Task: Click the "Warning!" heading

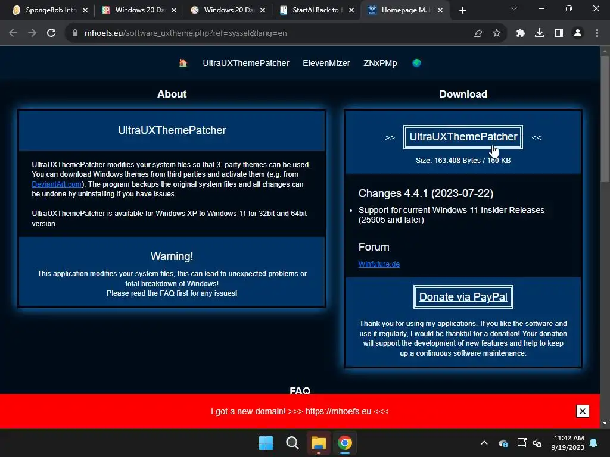Action: 172,256
